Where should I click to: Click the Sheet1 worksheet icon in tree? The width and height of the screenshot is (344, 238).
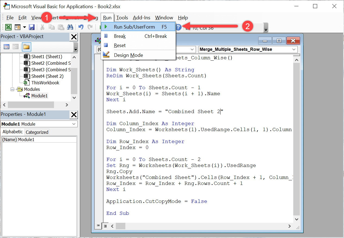pos(27,57)
